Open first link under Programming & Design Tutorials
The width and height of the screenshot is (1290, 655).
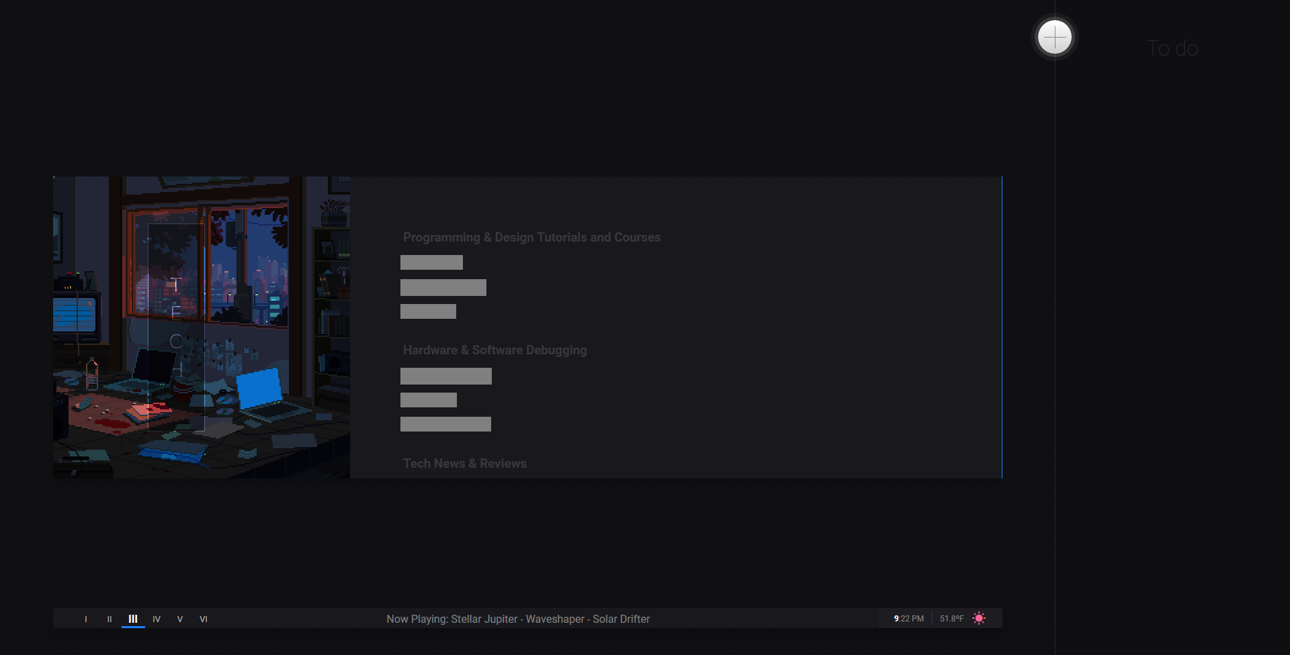tap(431, 262)
